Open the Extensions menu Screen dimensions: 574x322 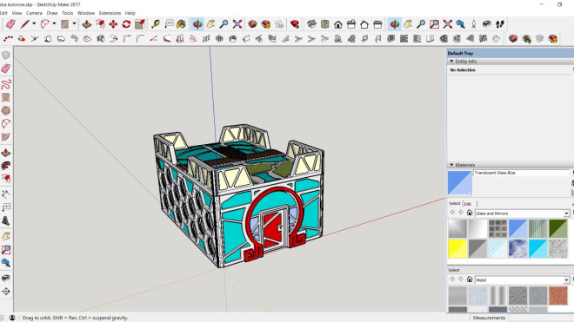(x=110, y=13)
